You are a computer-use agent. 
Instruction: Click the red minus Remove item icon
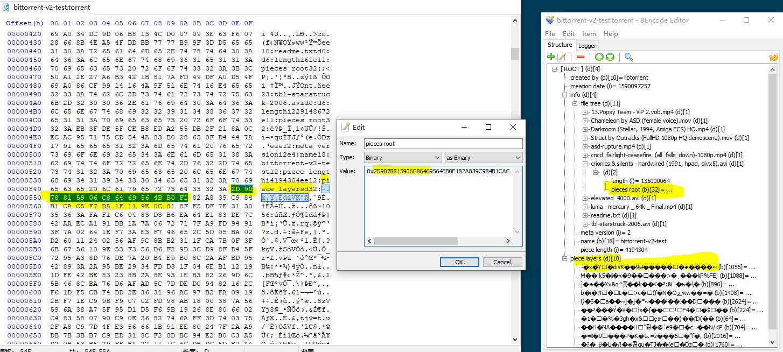(581, 57)
